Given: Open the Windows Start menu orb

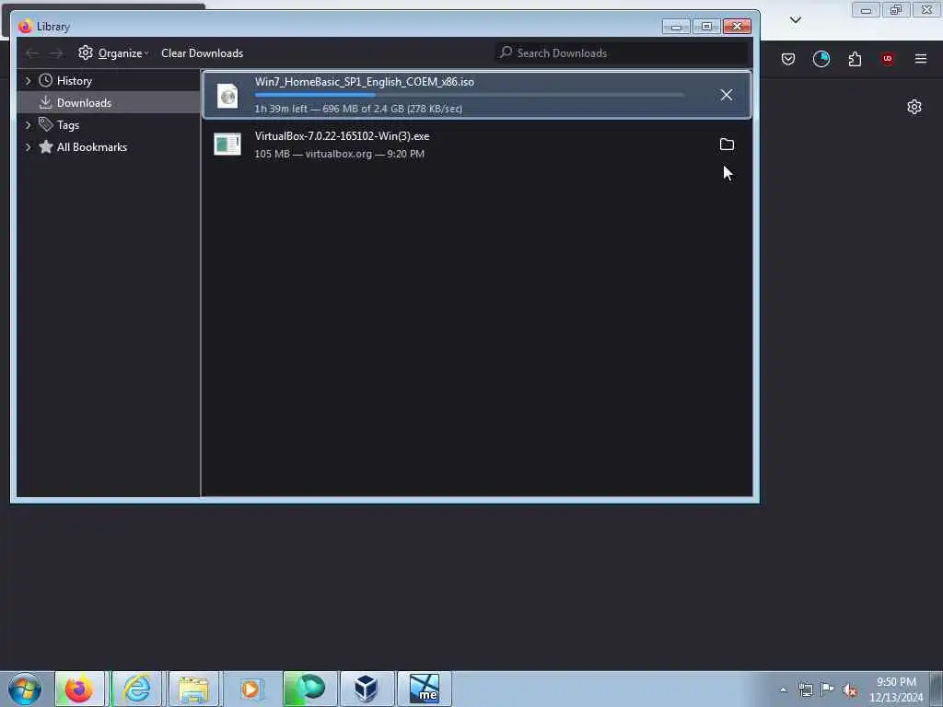Looking at the screenshot, I should (x=25, y=689).
